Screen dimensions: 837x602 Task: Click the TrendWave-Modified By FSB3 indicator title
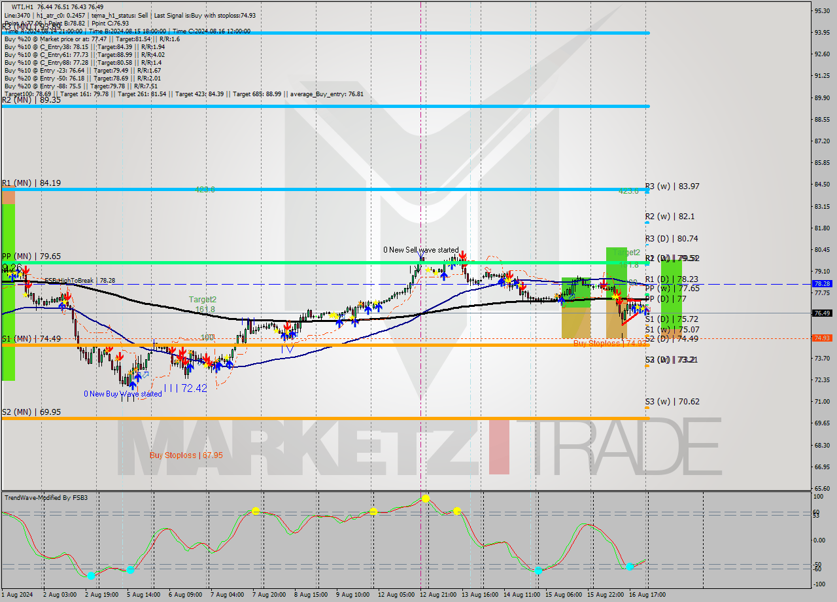(x=46, y=498)
